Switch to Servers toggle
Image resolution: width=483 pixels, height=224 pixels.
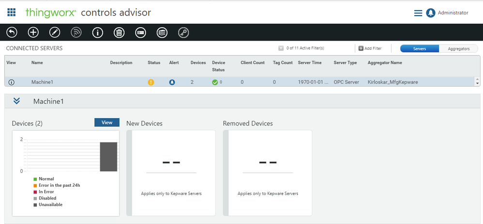[x=420, y=49]
